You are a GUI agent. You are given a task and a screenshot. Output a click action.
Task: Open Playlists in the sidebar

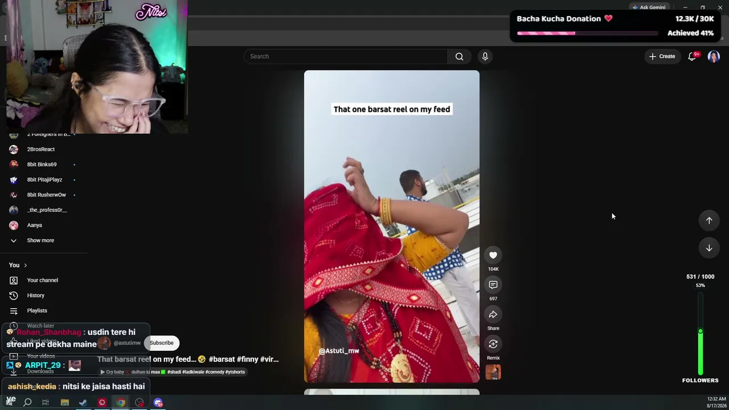37,310
